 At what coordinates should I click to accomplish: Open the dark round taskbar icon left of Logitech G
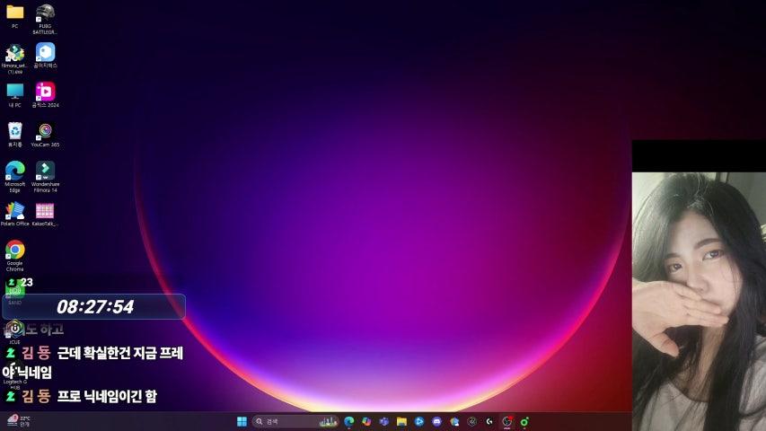[472, 421]
